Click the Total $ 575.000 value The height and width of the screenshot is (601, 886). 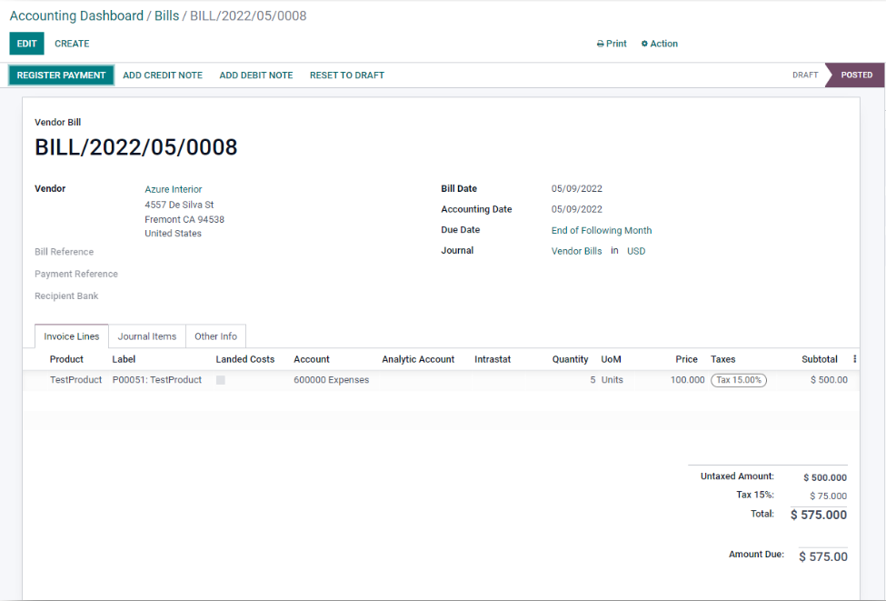click(x=819, y=515)
